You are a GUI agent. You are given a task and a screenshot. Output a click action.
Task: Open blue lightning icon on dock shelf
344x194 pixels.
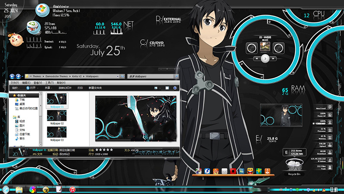tap(207, 171)
